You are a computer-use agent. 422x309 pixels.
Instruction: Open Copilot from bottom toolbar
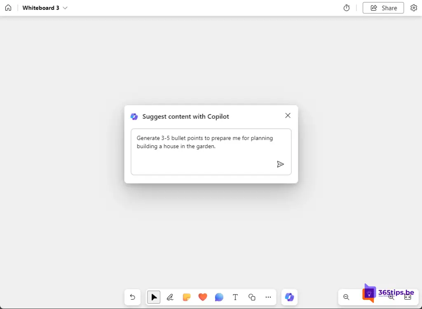289,297
